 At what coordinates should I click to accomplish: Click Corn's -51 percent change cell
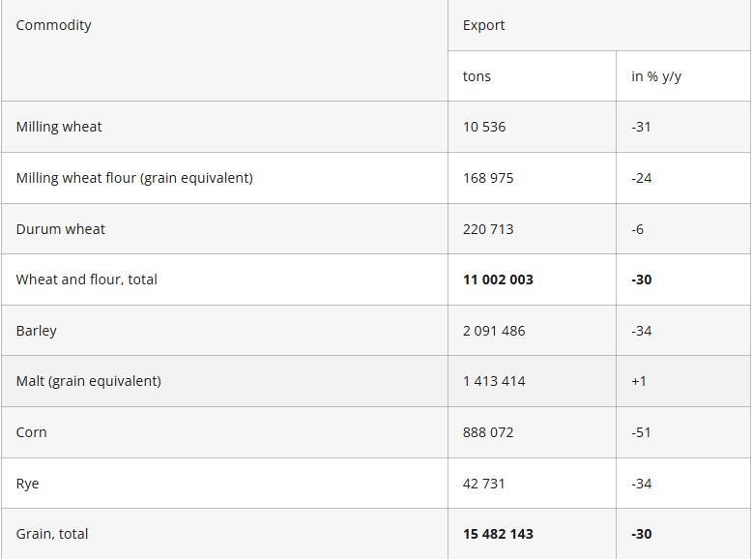(641, 432)
